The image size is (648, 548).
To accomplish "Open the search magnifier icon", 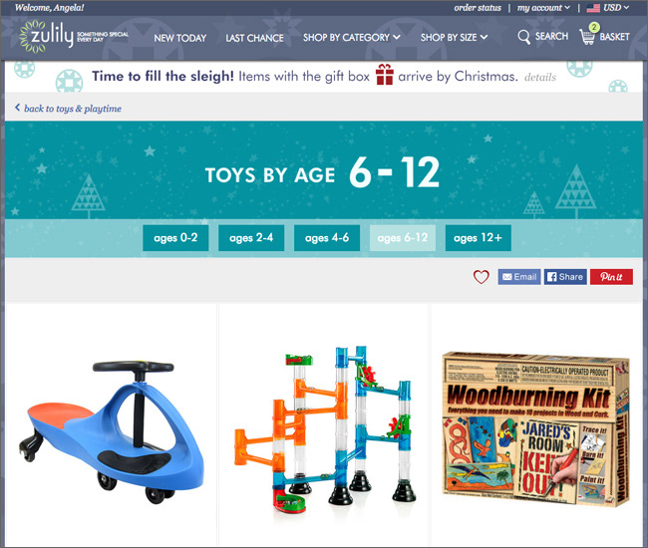I will point(523,37).
